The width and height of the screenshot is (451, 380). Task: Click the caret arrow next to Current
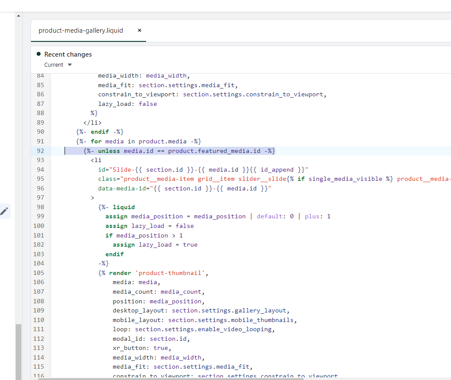click(69, 65)
